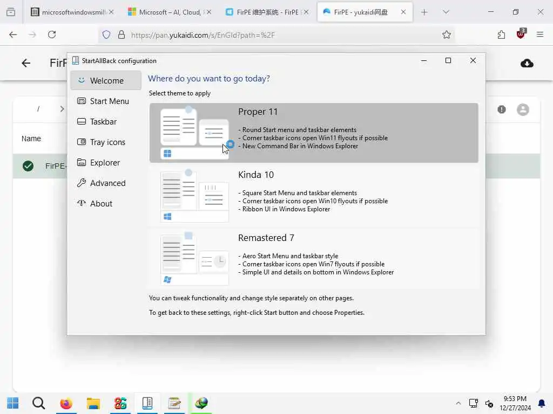The image size is (553, 414).
Task: Open the notification bell in the taskbar
Action: (542, 403)
